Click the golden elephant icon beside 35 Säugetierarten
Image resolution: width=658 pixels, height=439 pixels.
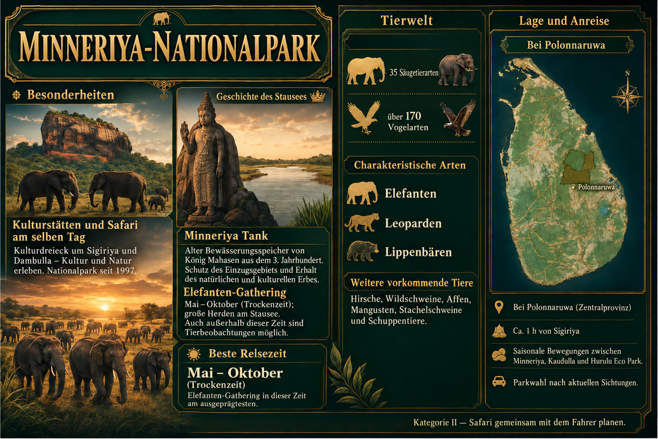tap(365, 71)
